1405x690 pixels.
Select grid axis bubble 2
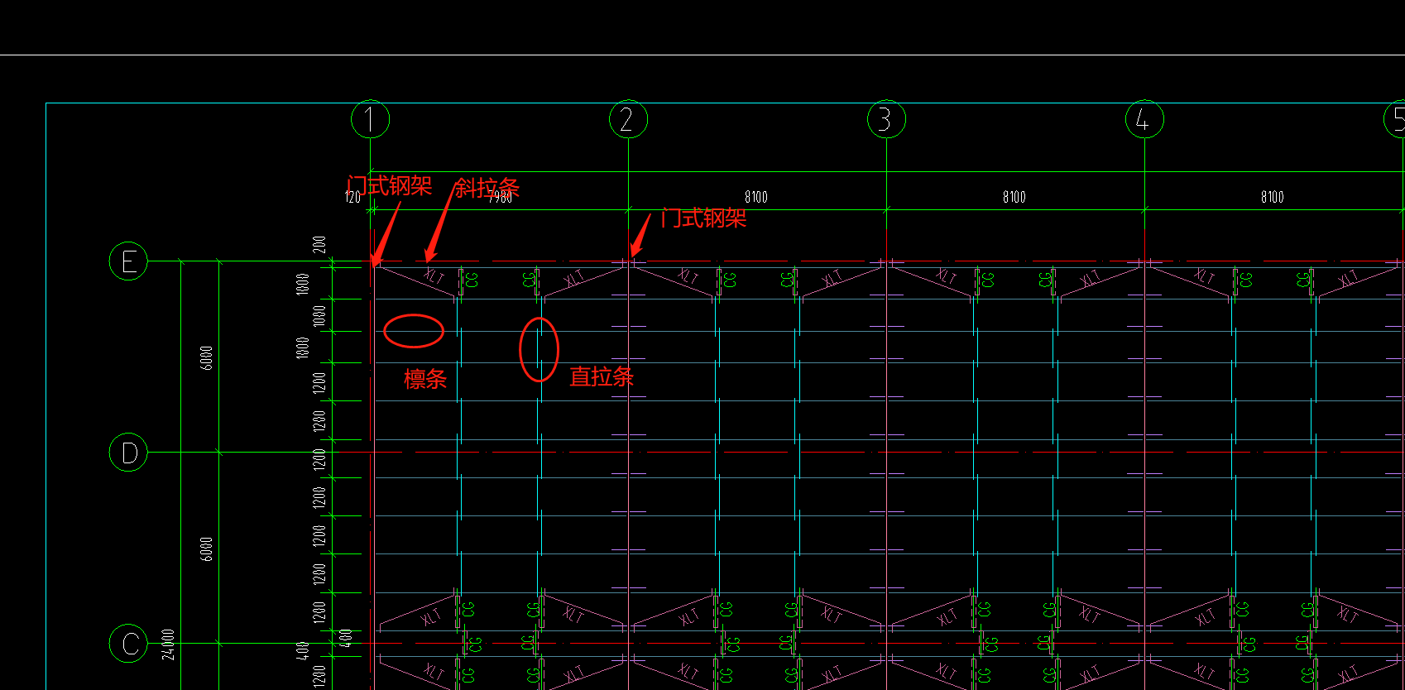pyautogui.click(x=628, y=120)
